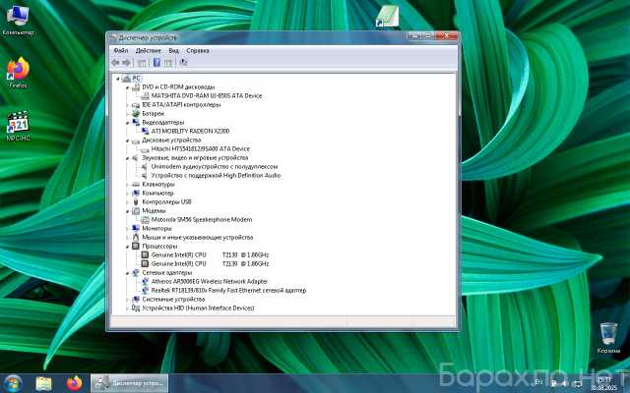Open Справка menu
Viewport: 630px width, 393px height.
[x=198, y=50]
